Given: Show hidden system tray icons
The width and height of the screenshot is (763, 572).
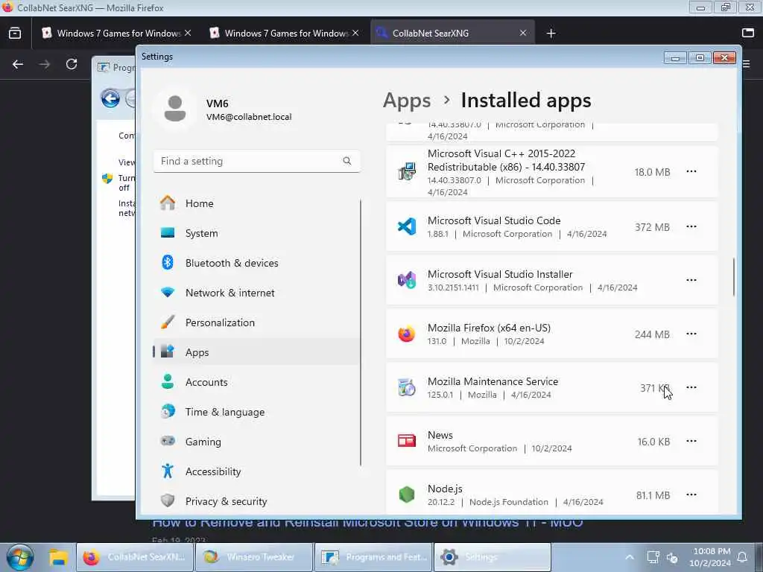Looking at the screenshot, I should pos(629,557).
